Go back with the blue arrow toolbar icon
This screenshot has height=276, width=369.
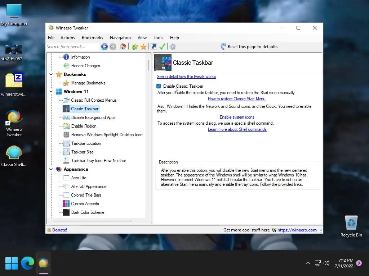tap(105, 47)
